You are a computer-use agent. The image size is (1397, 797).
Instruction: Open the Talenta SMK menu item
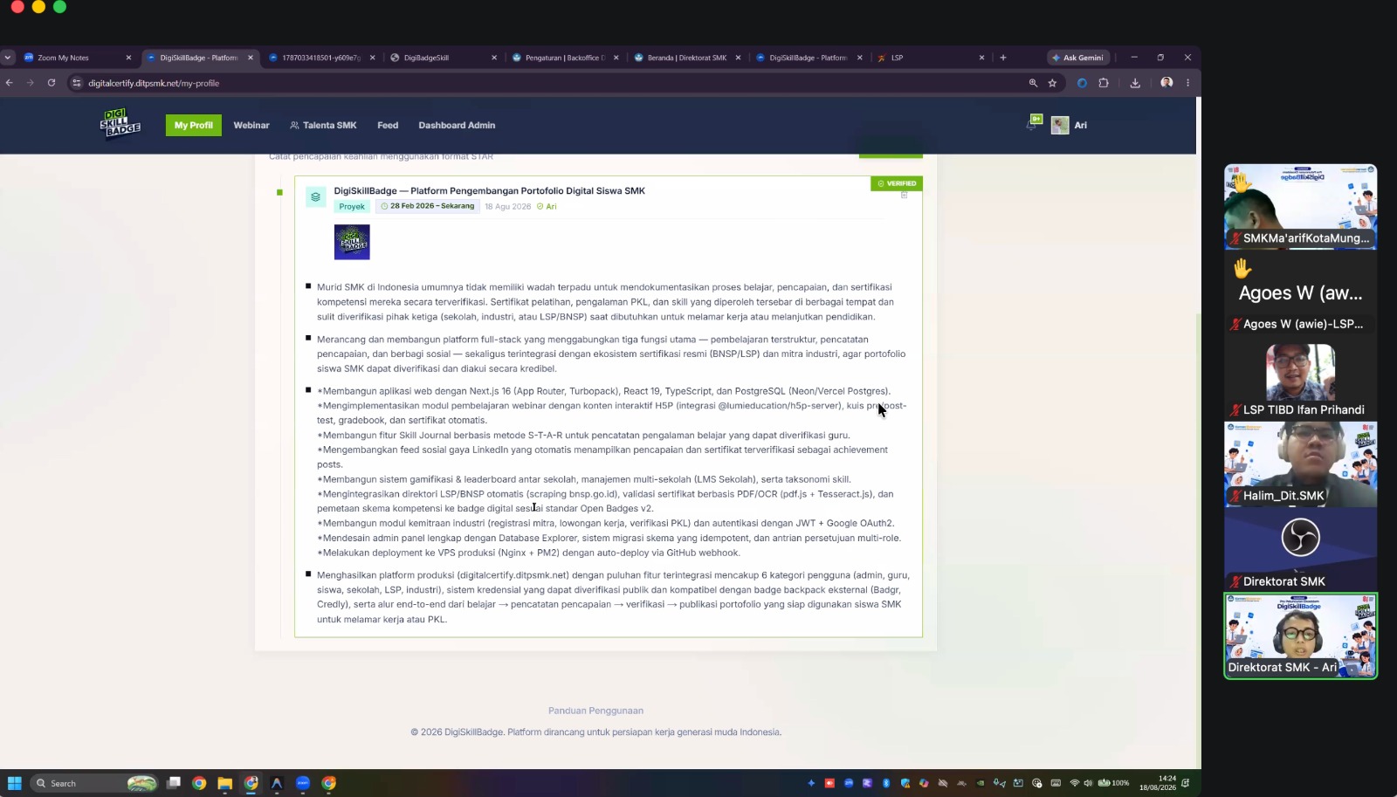323,125
